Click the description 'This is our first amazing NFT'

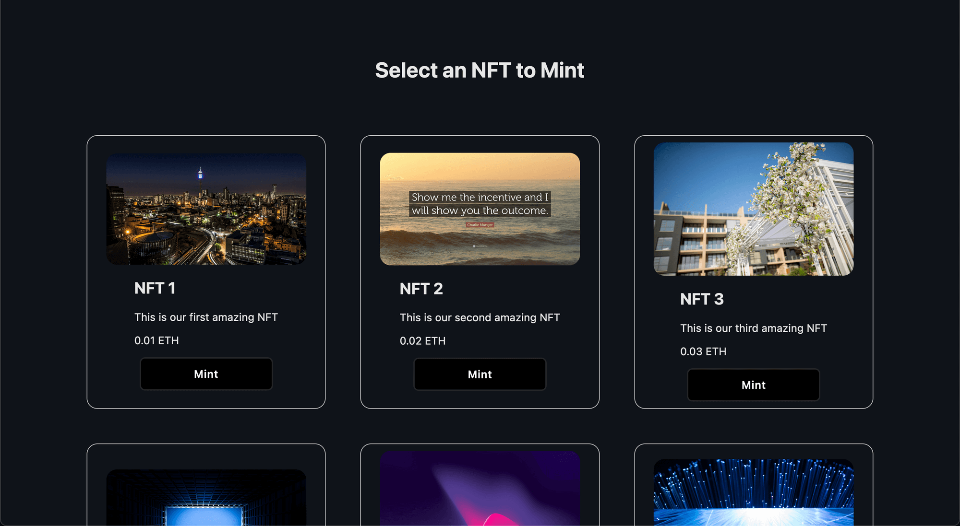tap(206, 317)
